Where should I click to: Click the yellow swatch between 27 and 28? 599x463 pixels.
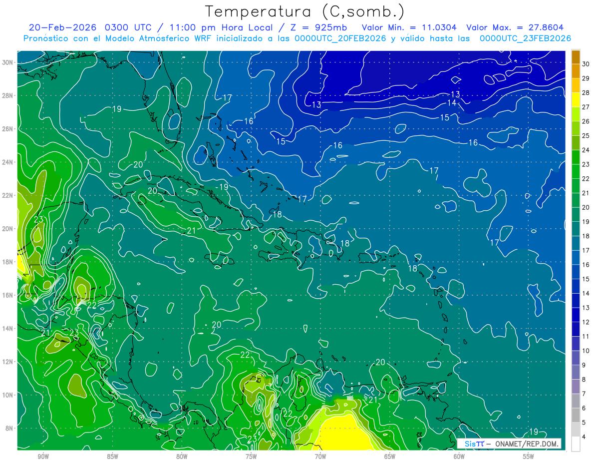click(576, 100)
